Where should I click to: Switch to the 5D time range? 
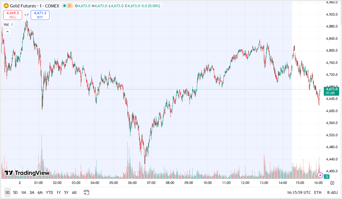click(15, 192)
